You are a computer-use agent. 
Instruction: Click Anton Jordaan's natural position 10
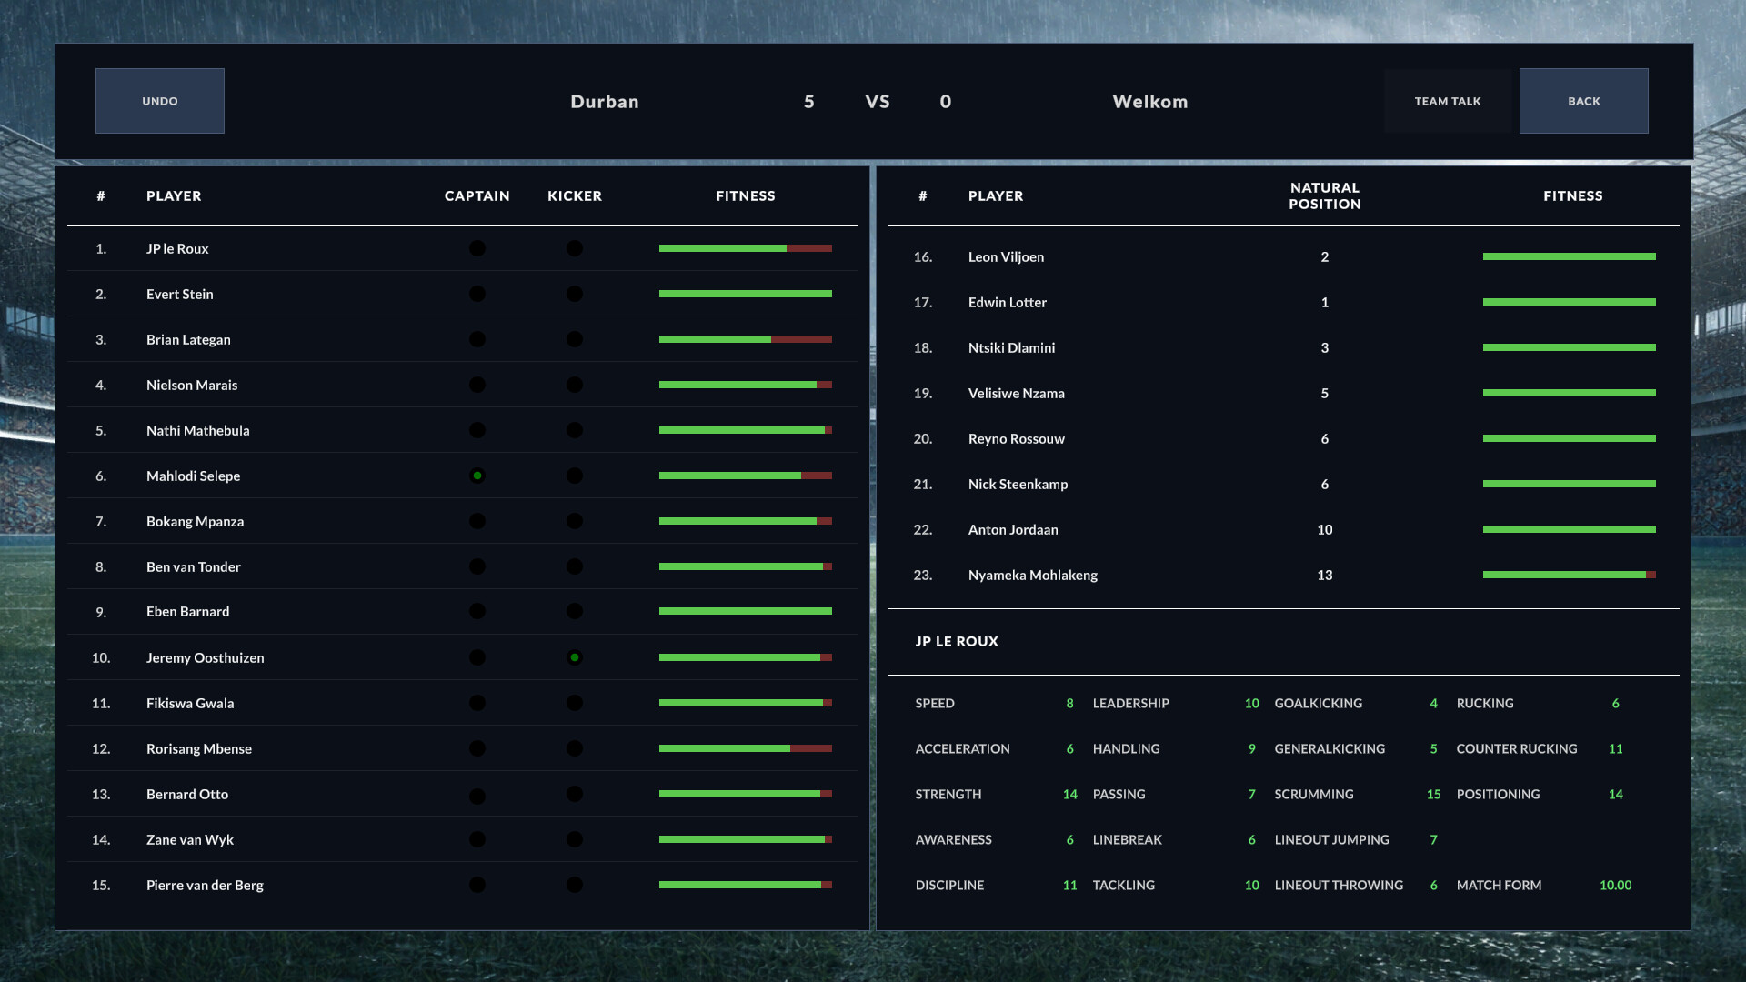point(1325,529)
